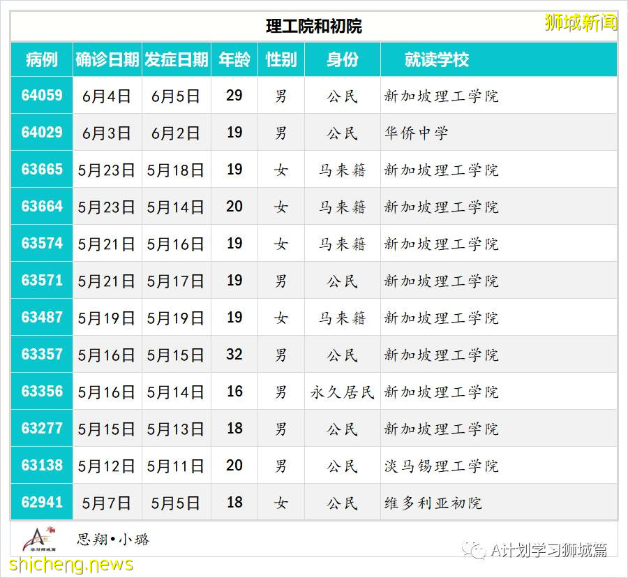This screenshot has height=578, width=628.
Task: Click the 就读学校 column header
Action: [x=439, y=60]
